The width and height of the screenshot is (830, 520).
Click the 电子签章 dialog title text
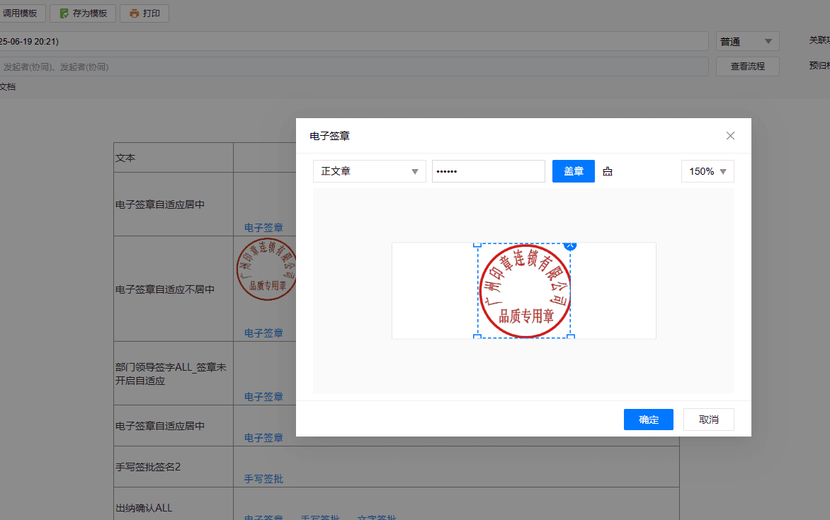[330, 137]
